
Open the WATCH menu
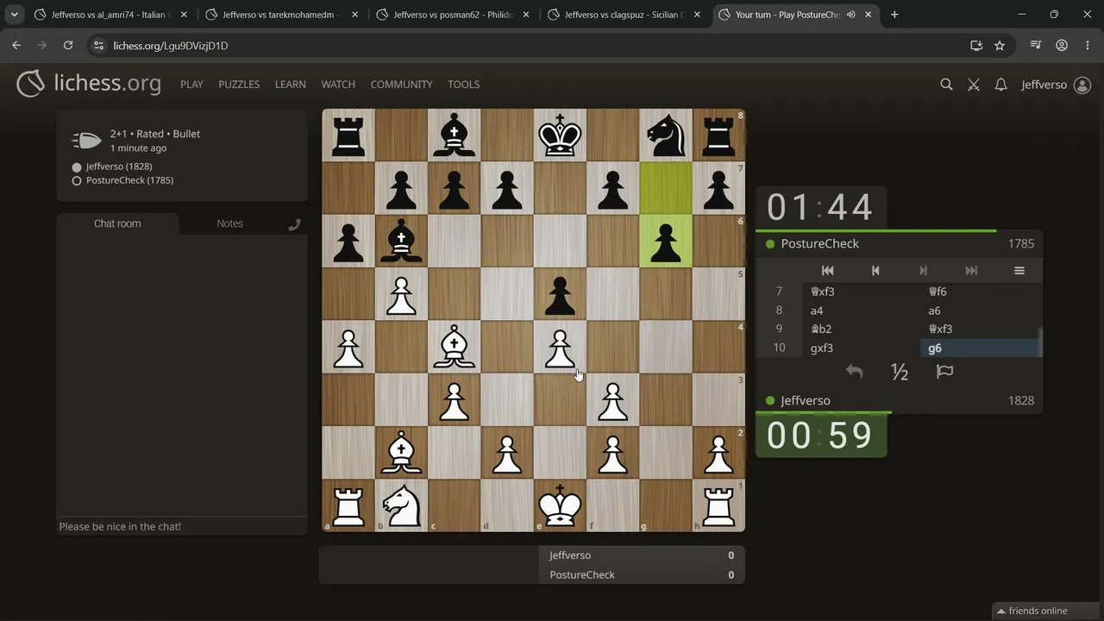[338, 85]
